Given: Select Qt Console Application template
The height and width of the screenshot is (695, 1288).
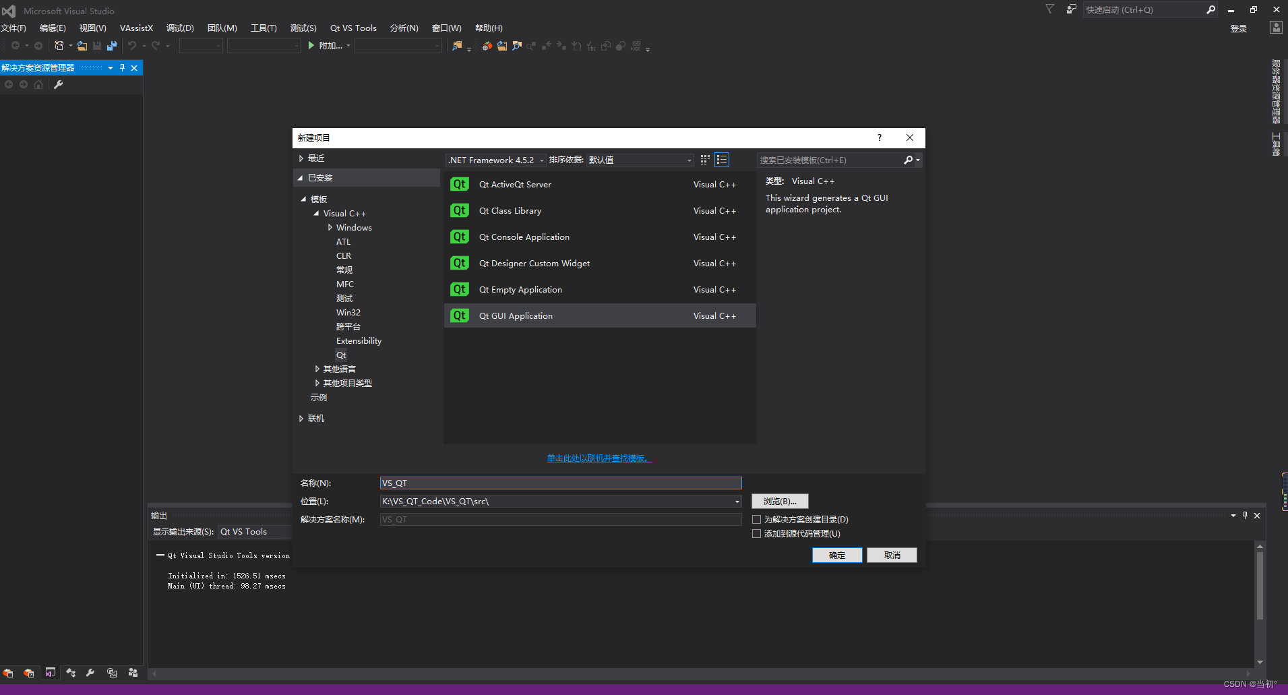Looking at the screenshot, I should [600, 237].
